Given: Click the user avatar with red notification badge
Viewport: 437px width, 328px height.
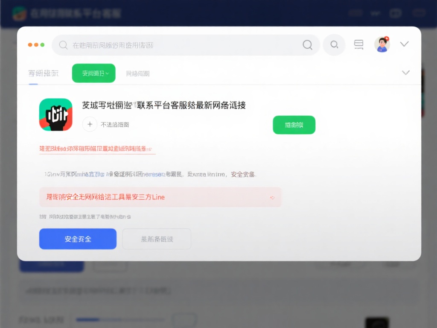Looking at the screenshot, I should tap(382, 44).
